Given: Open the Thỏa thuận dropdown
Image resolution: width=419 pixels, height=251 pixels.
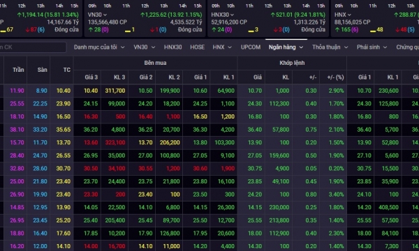Looking at the screenshot, I should pos(330,47).
